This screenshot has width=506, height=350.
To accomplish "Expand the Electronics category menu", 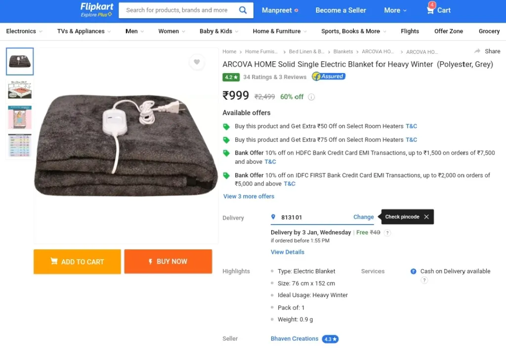I will pos(24,31).
